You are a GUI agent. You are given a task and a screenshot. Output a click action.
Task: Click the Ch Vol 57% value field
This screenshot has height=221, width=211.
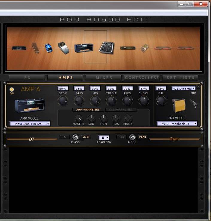pyautogui.click(x=144, y=89)
